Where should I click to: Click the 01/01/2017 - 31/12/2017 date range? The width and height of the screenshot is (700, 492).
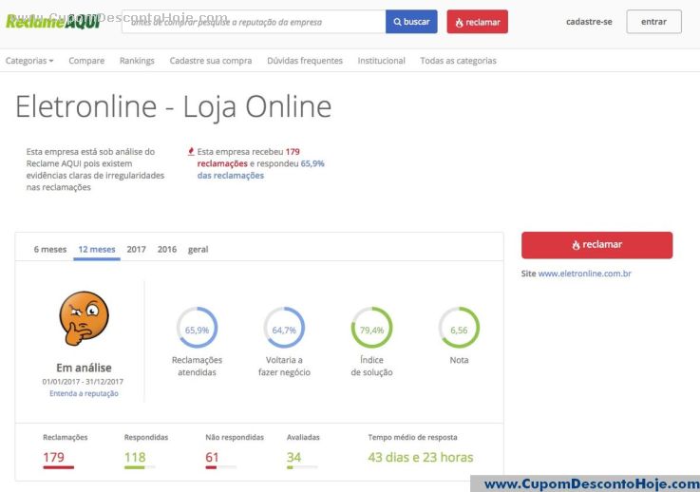[83, 382]
